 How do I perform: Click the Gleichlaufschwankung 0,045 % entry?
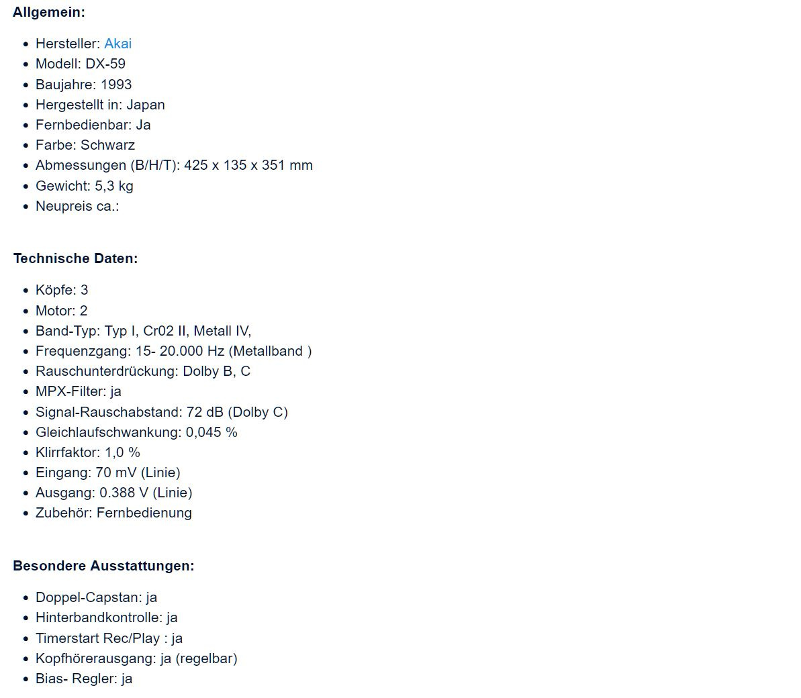click(136, 432)
